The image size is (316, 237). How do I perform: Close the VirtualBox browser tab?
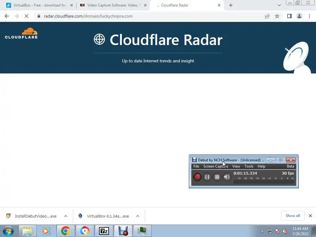click(x=71, y=5)
